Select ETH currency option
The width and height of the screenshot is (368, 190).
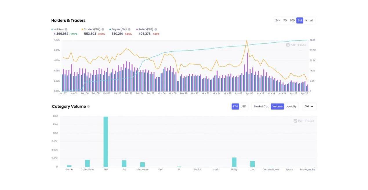(x=235, y=106)
